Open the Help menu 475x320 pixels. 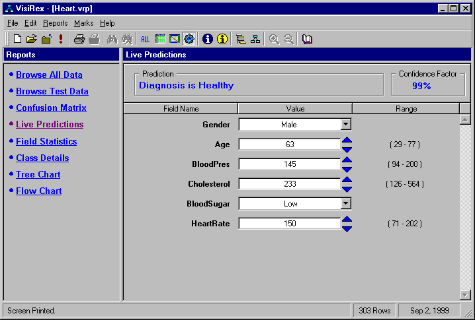click(107, 23)
